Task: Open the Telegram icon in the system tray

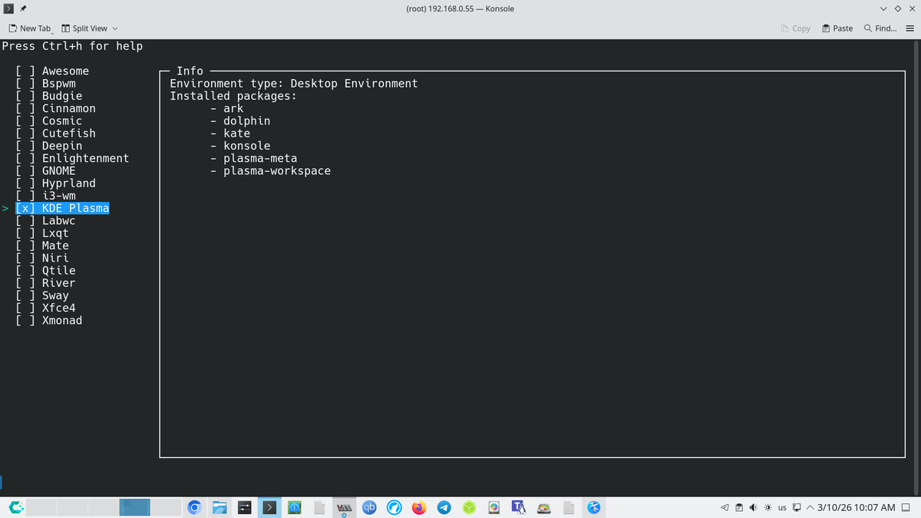Action: coord(724,507)
